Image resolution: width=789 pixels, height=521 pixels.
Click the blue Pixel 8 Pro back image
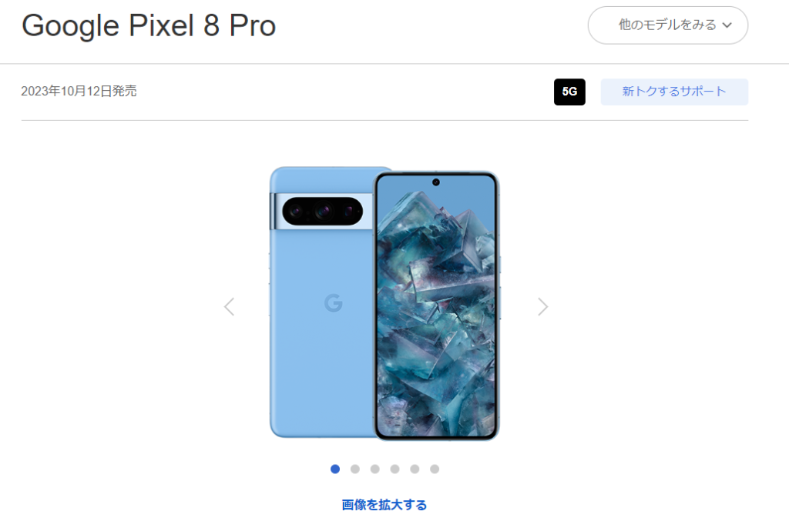tap(322, 302)
